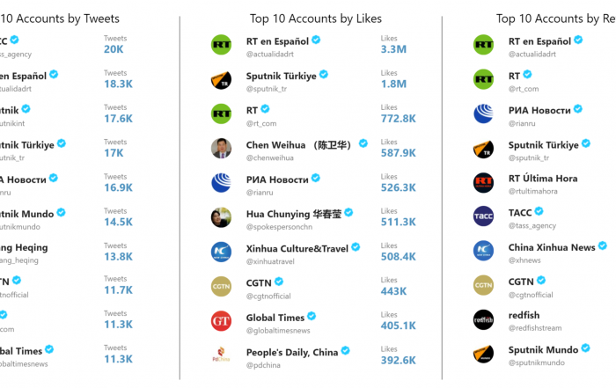This screenshot has height=388, width=616.
Task: Click the Top 10 Accounts by Likes heading
Action: point(315,18)
